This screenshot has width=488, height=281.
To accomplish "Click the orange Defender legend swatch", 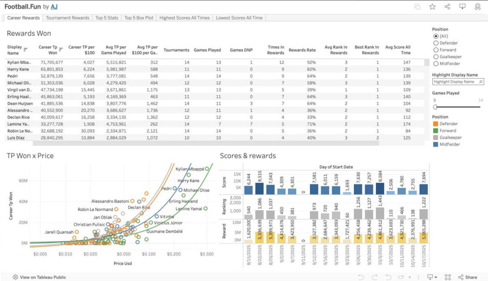I will point(435,124).
